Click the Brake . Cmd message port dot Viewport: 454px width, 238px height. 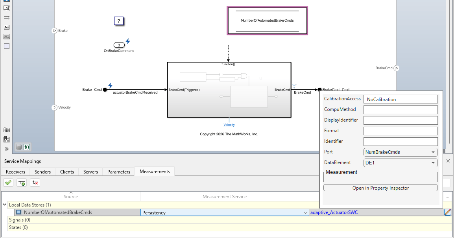pyautogui.click(x=105, y=90)
